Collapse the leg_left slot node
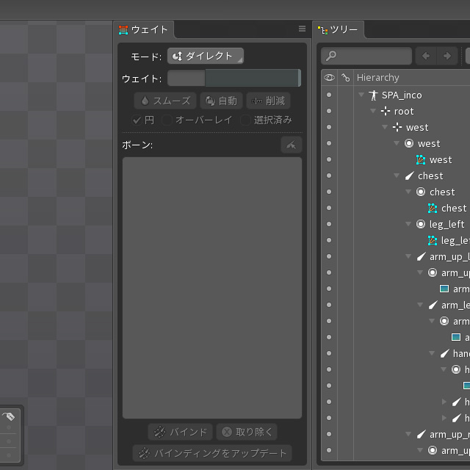The image size is (470, 470). [409, 224]
